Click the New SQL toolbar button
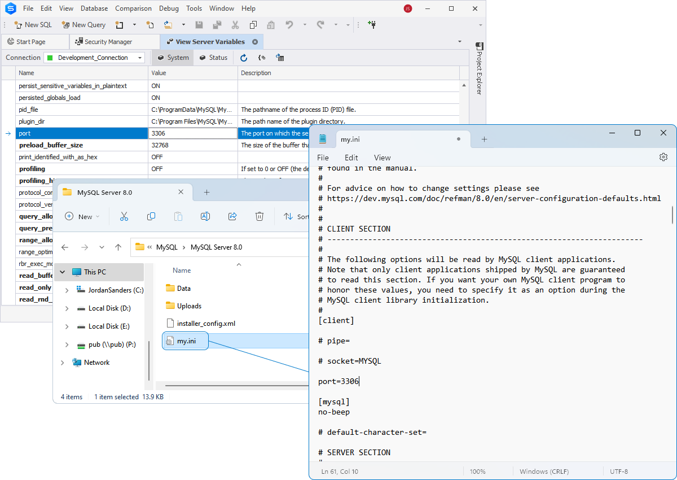677x480 pixels. [33, 25]
